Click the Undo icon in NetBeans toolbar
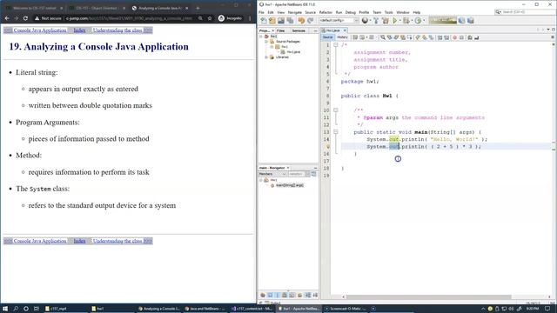 tap(301, 21)
